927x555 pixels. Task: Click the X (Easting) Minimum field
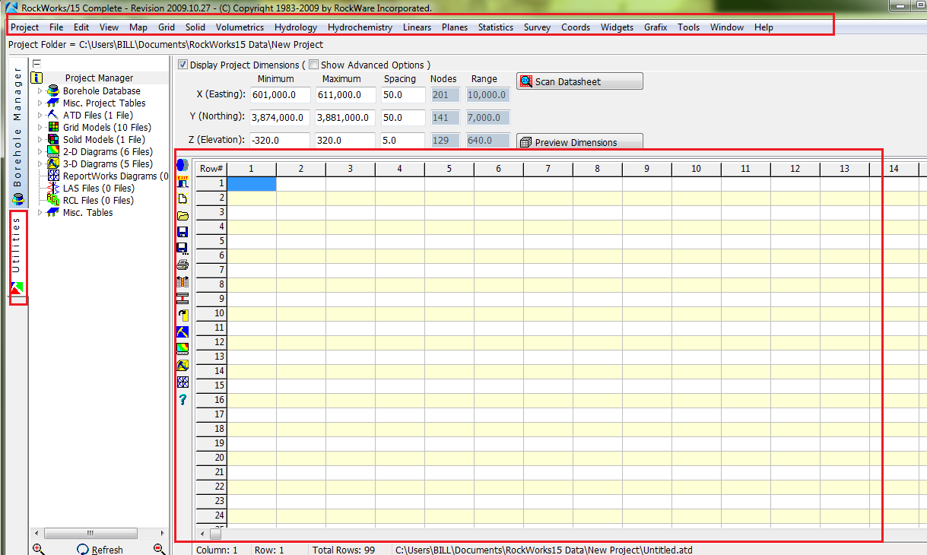[x=280, y=95]
